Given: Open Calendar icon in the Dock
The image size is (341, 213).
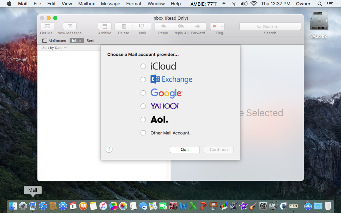Looking at the screenshot, I should (x=73, y=206).
